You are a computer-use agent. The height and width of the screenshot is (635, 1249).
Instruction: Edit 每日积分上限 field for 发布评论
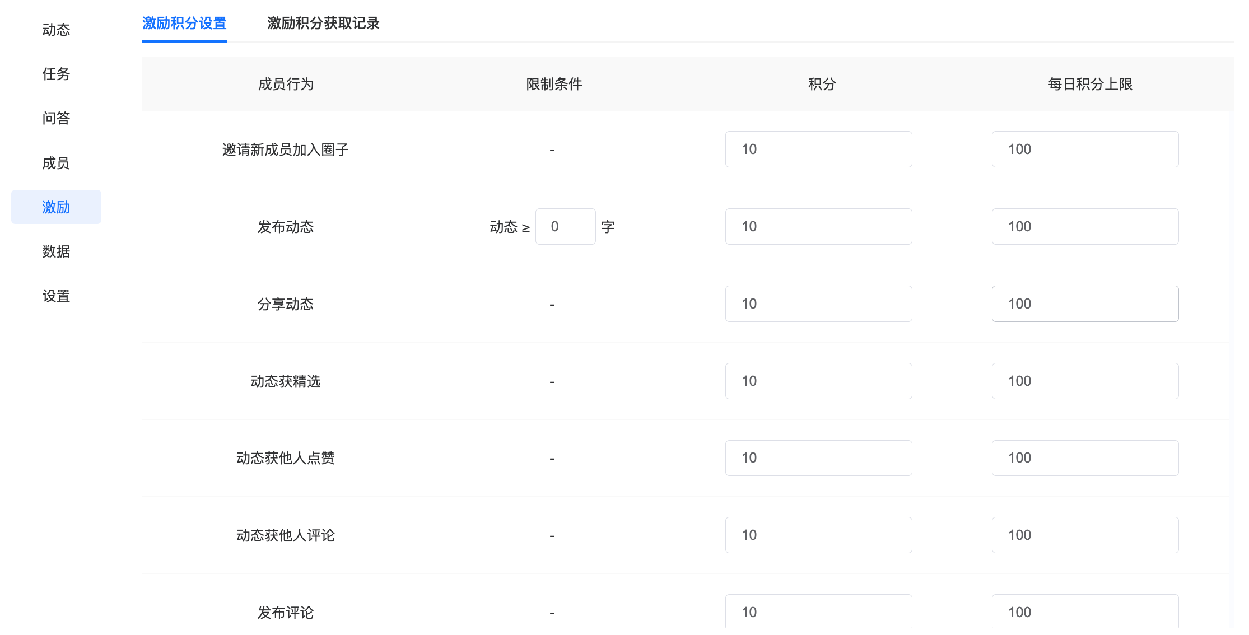click(x=1085, y=612)
